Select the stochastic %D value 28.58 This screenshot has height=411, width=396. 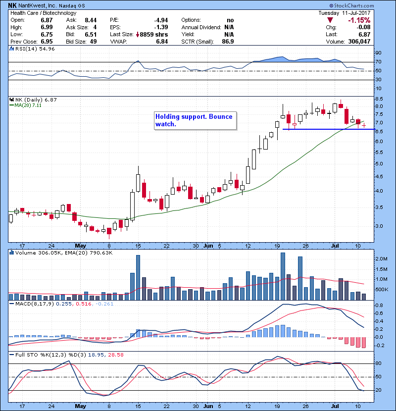[115, 355]
